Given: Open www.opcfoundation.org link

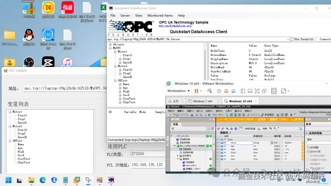Looking at the screenshot, I should point(175,26).
